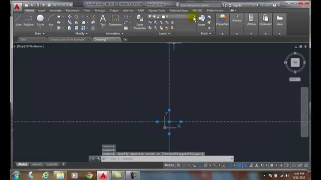Click layer 0 white color swatch
The height and width of the screenshot is (180, 321).
coord(163,17)
